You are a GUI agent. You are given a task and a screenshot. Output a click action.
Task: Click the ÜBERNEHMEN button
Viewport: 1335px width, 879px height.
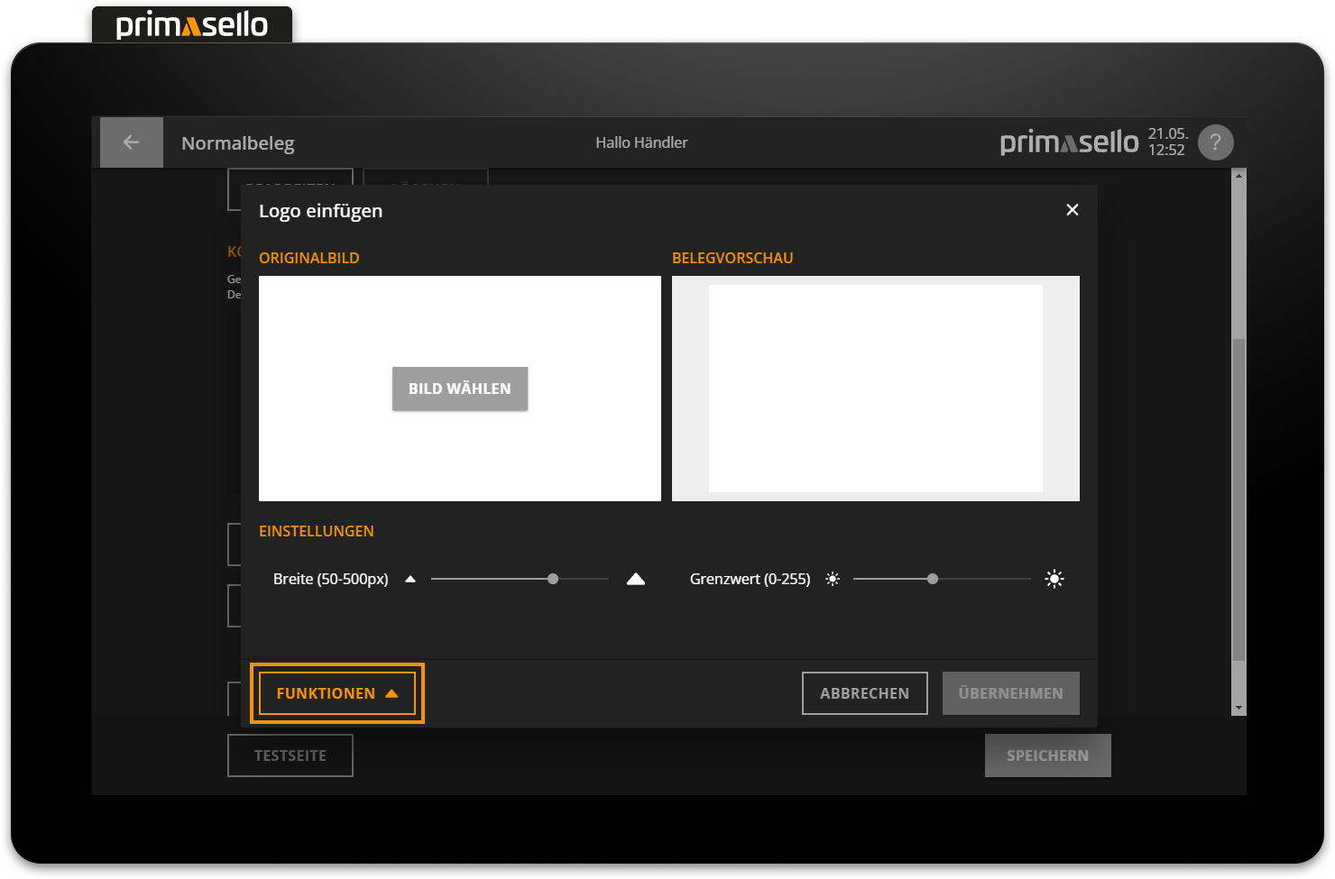pyautogui.click(x=1010, y=693)
